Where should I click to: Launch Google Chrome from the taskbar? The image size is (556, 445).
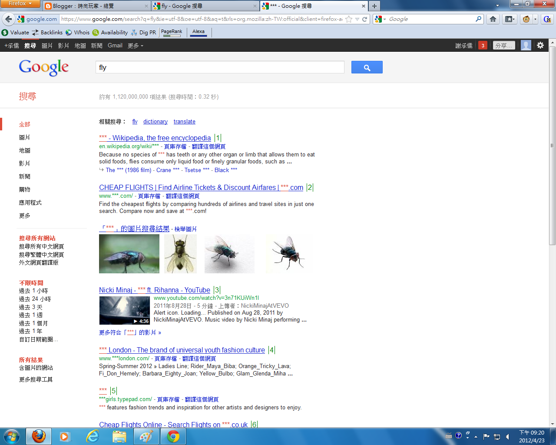[x=173, y=436]
